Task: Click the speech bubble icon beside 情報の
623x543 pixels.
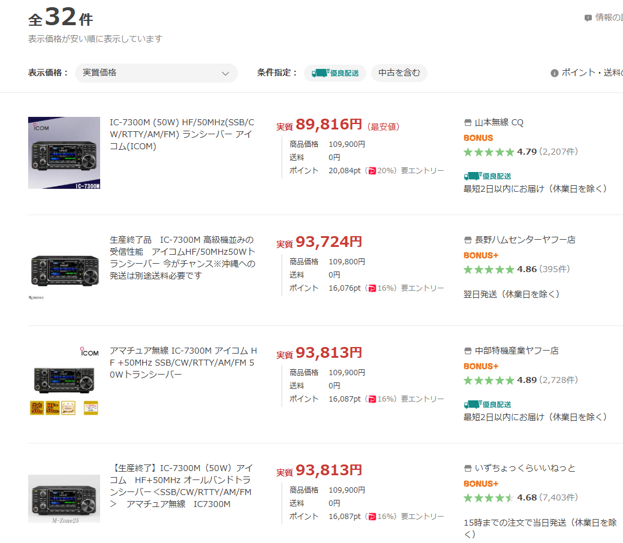Action: click(x=588, y=18)
